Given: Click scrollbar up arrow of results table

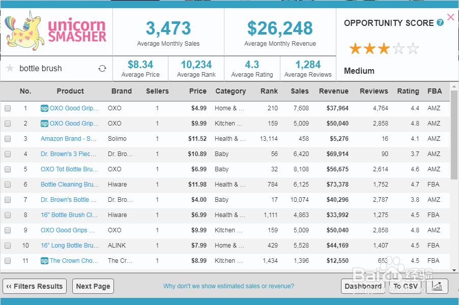Looking at the screenshot, I should click(454, 86).
